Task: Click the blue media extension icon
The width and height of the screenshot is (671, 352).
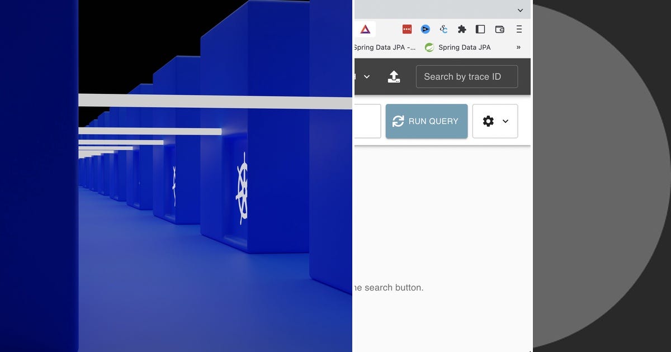Action: click(426, 28)
